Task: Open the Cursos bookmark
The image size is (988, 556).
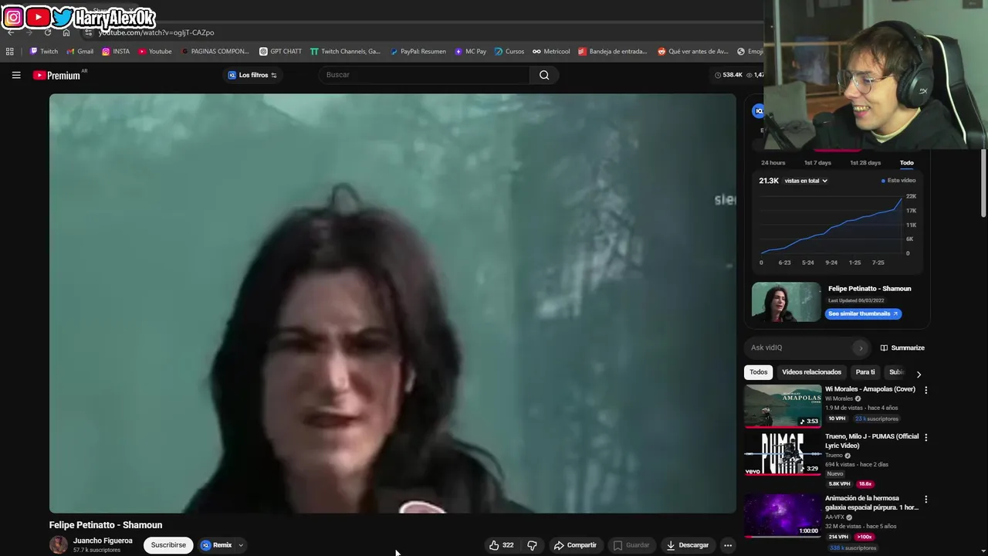Action: pos(509,52)
